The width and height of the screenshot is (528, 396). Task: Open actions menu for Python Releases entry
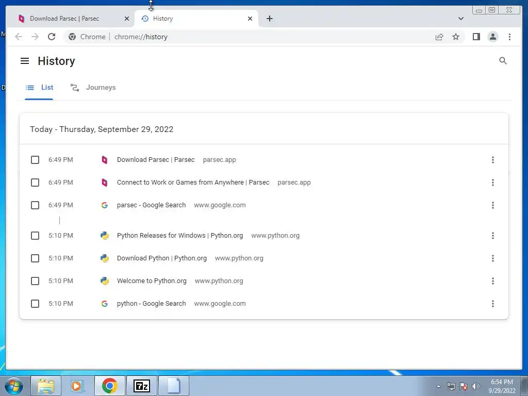(x=492, y=235)
